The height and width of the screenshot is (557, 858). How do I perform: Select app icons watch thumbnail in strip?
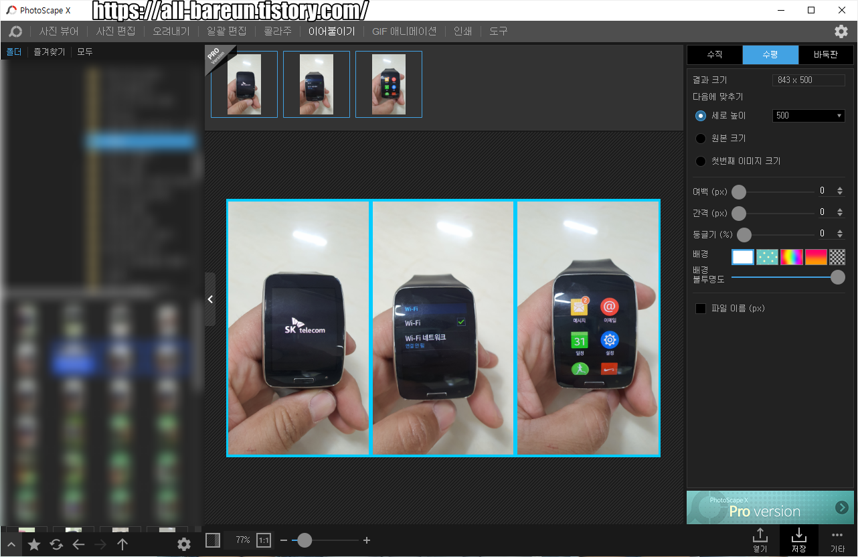click(389, 84)
